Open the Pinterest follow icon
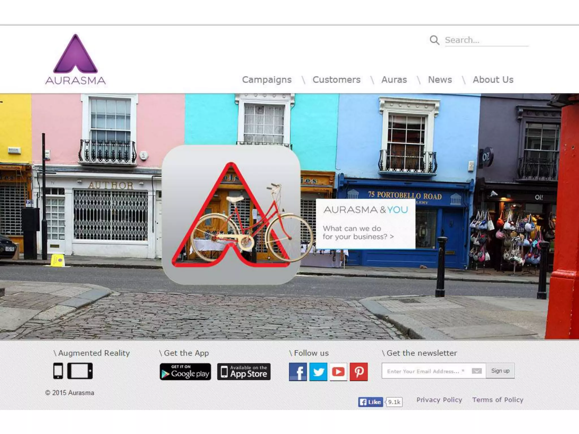Viewport: 579px width, 434px height. (x=359, y=372)
